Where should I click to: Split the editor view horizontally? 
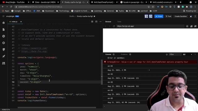[92, 22]
